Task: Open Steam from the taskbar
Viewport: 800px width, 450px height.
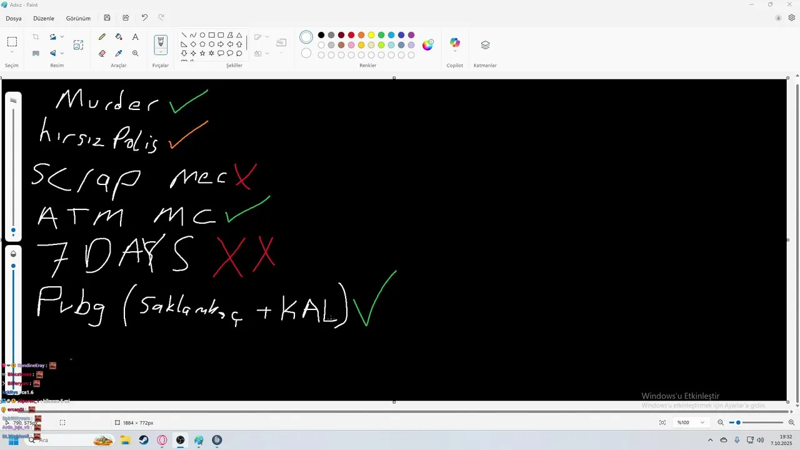Action: 144,440
